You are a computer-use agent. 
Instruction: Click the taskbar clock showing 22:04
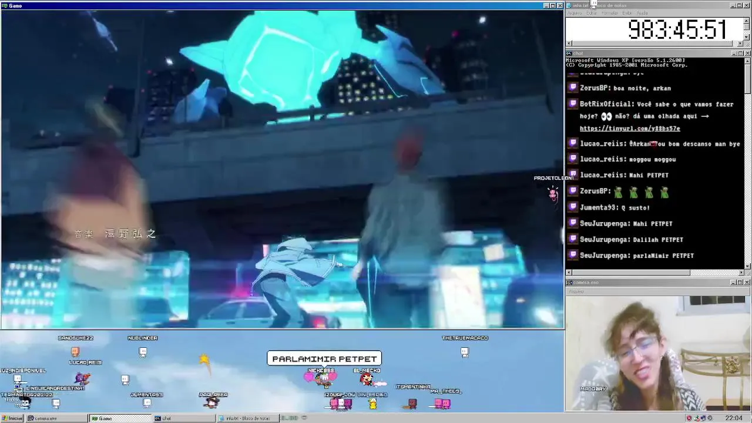[x=734, y=418]
